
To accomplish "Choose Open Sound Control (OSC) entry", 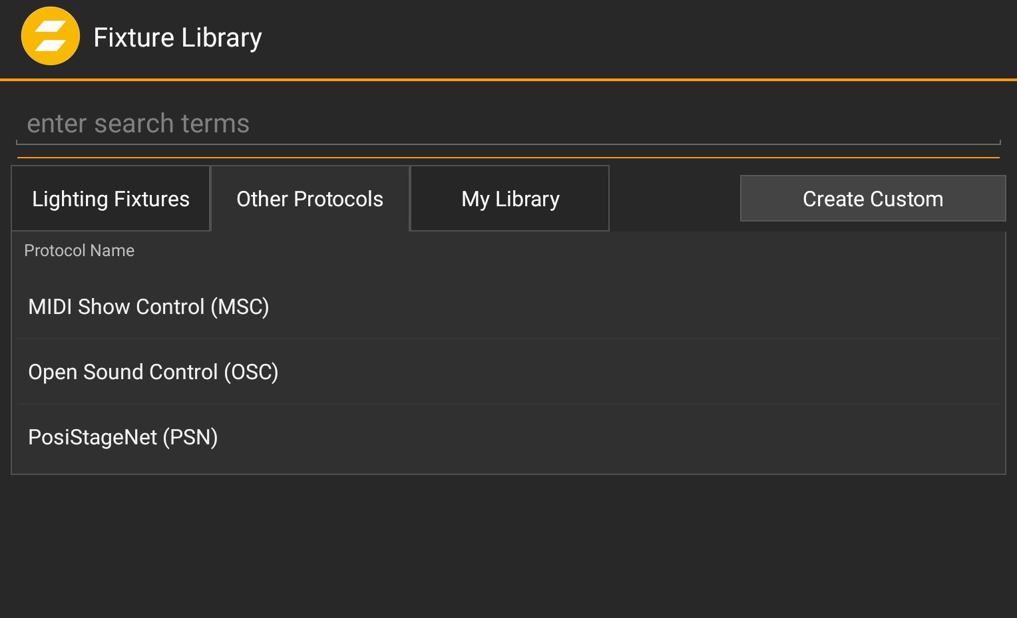I will tap(153, 372).
